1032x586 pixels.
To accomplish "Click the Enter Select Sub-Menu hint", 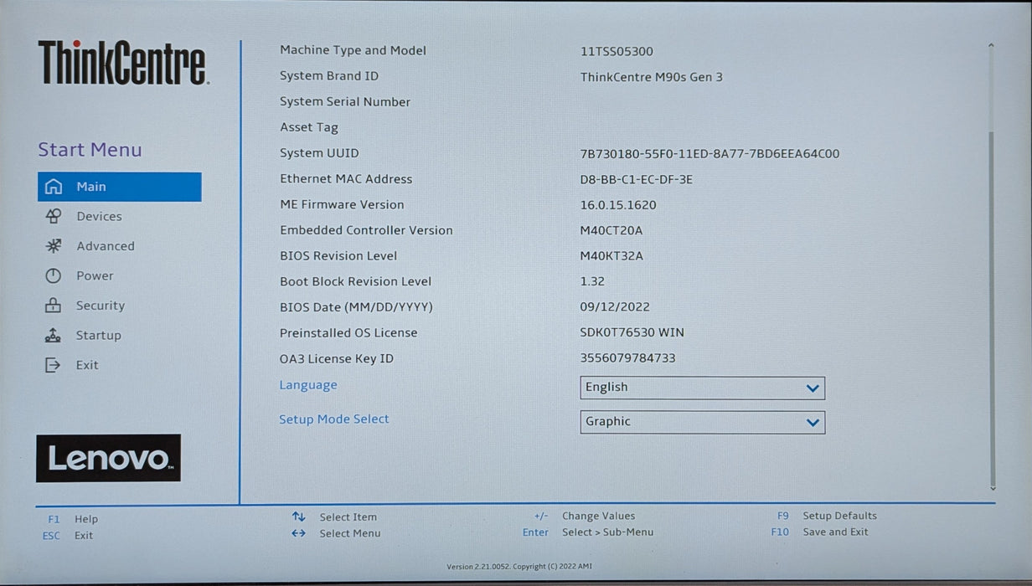I will pos(588,532).
